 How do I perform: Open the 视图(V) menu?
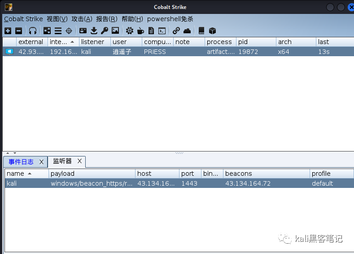point(57,19)
